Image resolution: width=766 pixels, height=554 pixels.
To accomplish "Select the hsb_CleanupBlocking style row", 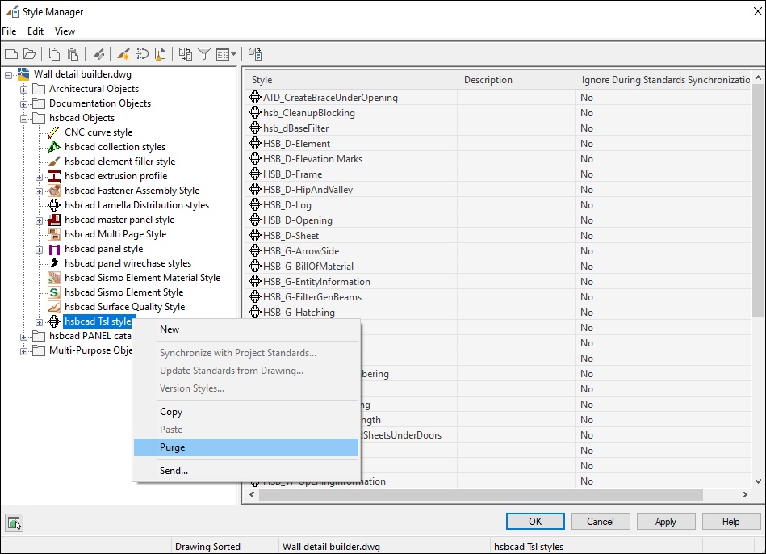I will click(498, 113).
